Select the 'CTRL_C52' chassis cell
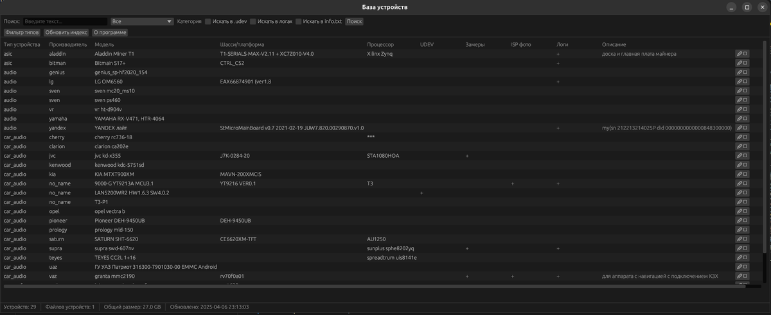Image resolution: width=771 pixels, height=315 pixels. tap(232, 63)
